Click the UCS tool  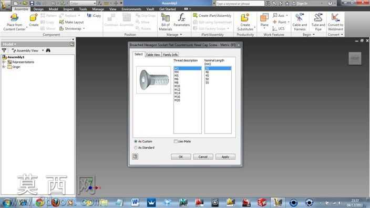click(279, 28)
